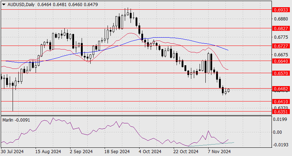Select the gray-green trendline under the Marlin oscillator
This screenshot has height=156, width=292.
point(211,144)
